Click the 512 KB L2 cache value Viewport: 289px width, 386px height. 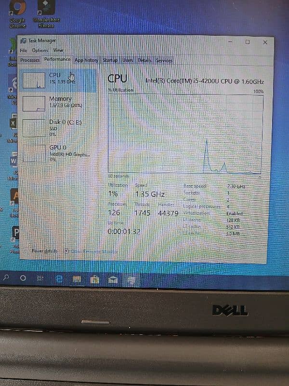(x=233, y=227)
